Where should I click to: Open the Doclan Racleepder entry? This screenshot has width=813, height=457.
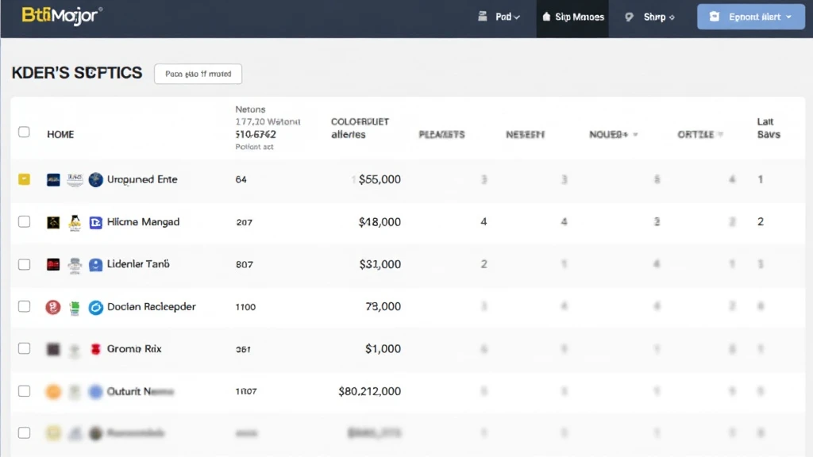click(x=152, y=306)
